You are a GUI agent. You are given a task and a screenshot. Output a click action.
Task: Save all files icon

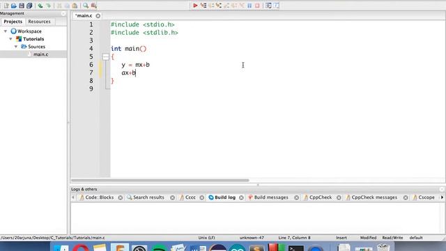click(x=29, y=6)
